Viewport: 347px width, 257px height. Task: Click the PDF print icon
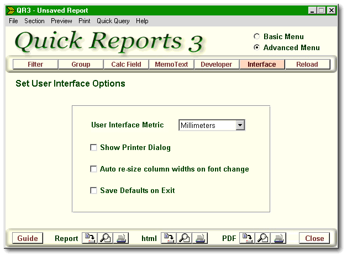(x=278, y=238)
